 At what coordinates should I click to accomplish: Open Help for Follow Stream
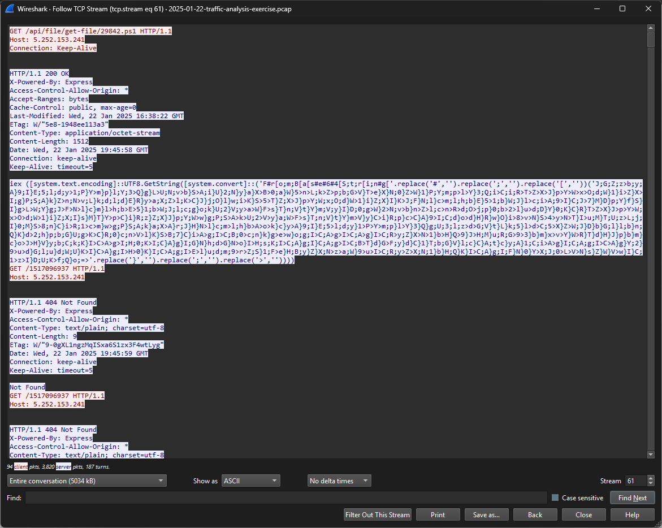[x=632, y=515]
